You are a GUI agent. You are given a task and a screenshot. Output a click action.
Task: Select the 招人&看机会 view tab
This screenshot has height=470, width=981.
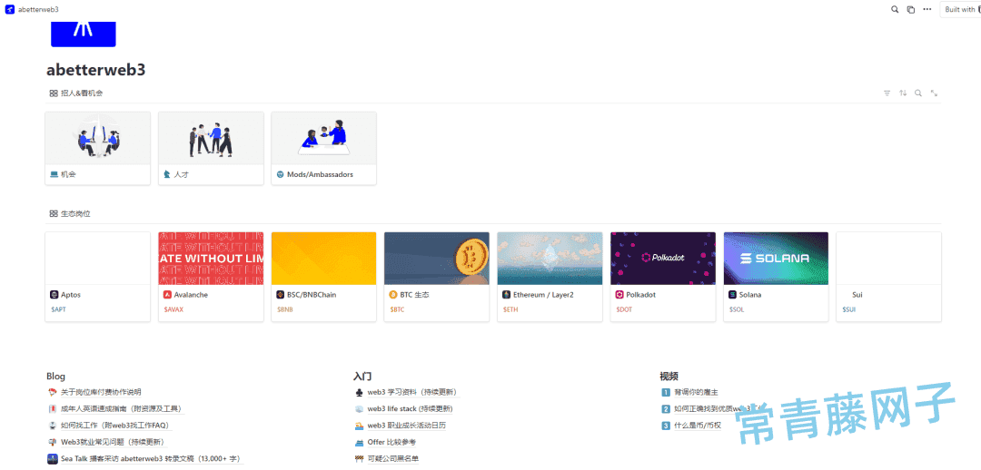[75, 93]
